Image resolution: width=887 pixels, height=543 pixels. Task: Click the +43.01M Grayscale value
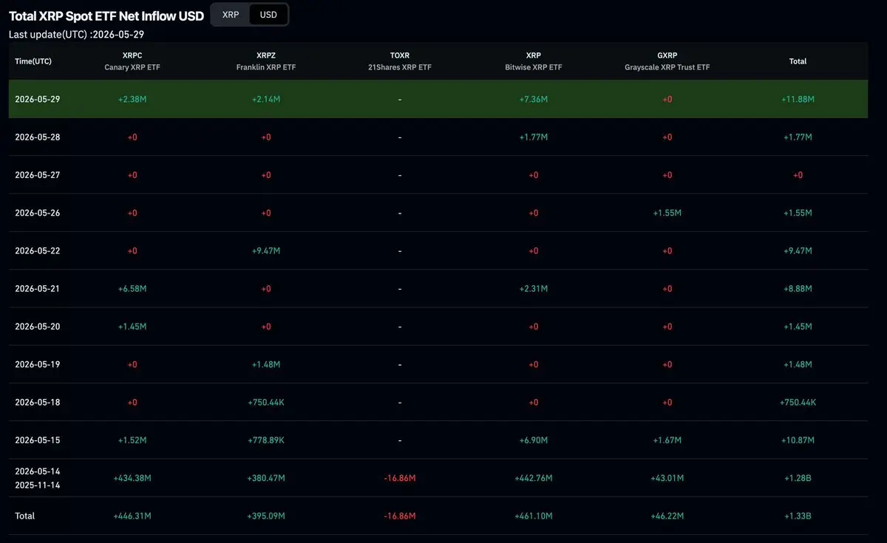pos(667,478)
